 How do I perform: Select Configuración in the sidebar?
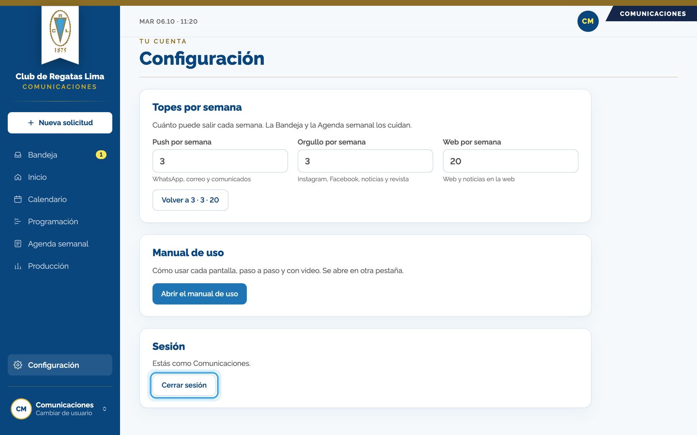(60, 365)
